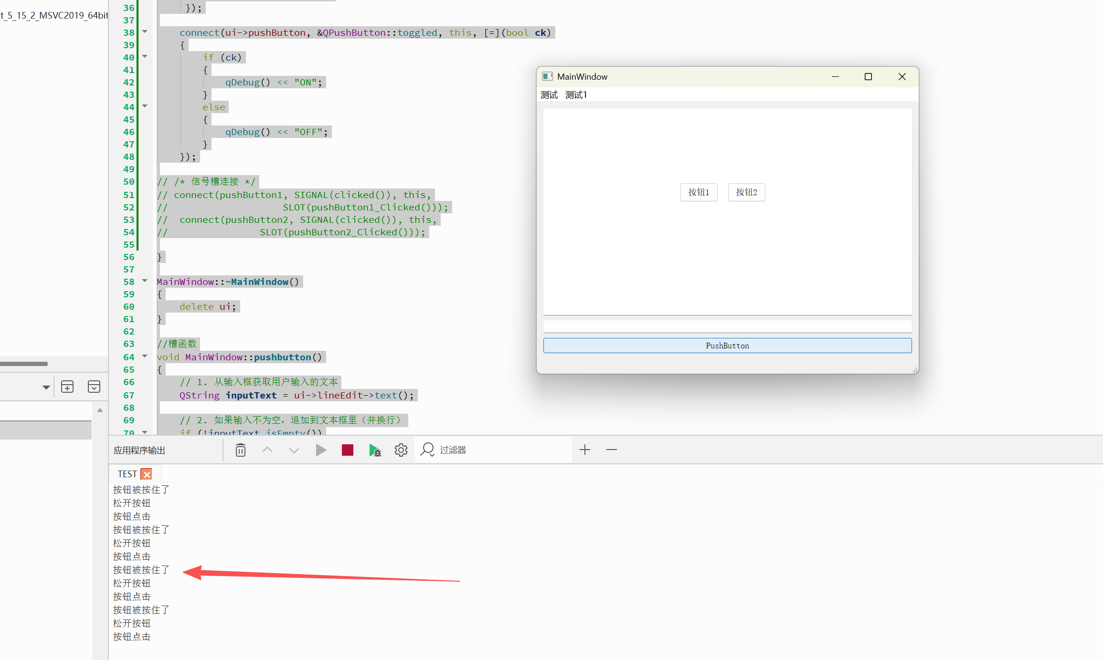Select the TEST output tab
1103x660 pixels.
tap(127, 474)
